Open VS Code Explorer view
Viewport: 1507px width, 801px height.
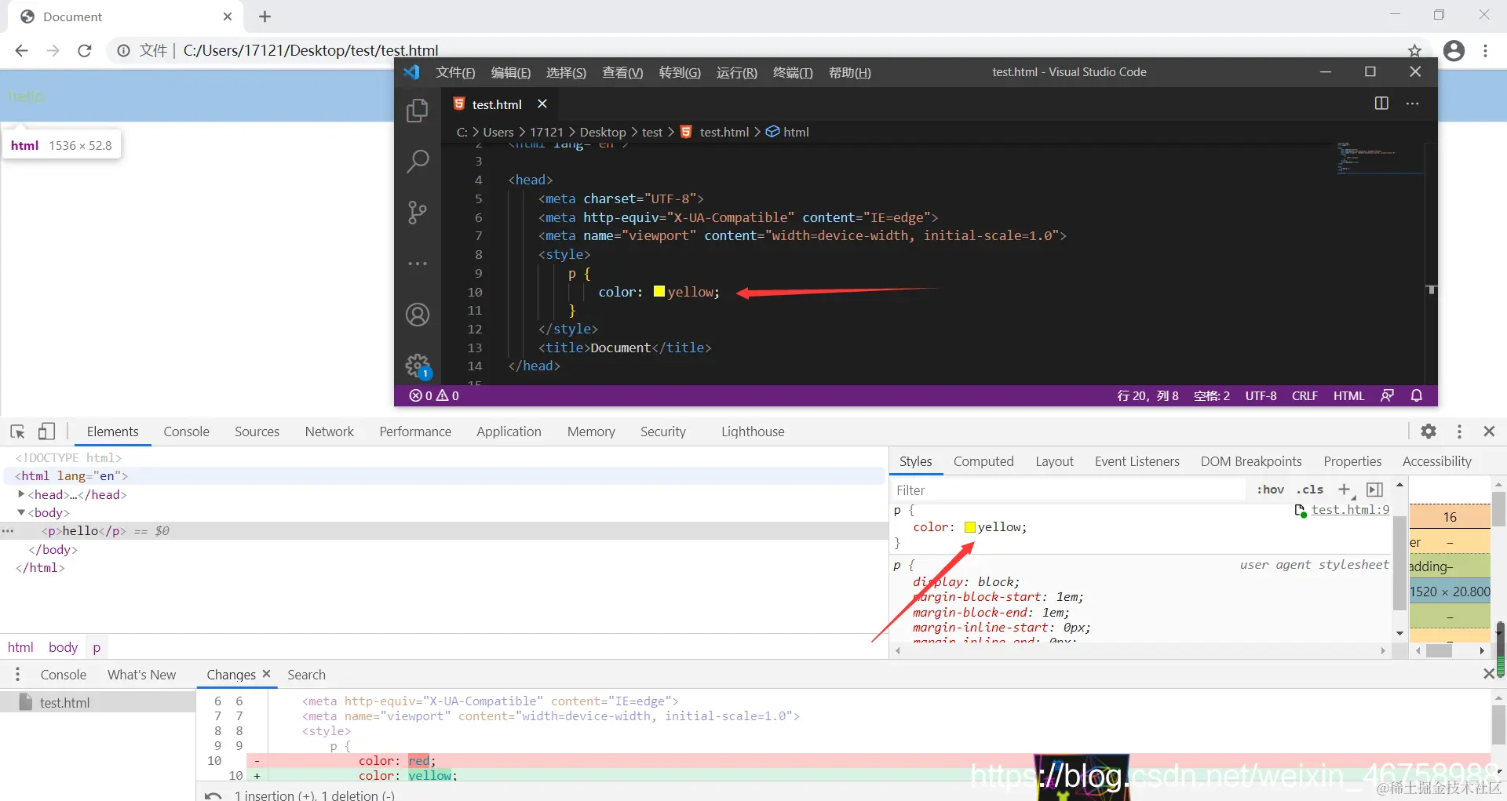coord(418,111)
